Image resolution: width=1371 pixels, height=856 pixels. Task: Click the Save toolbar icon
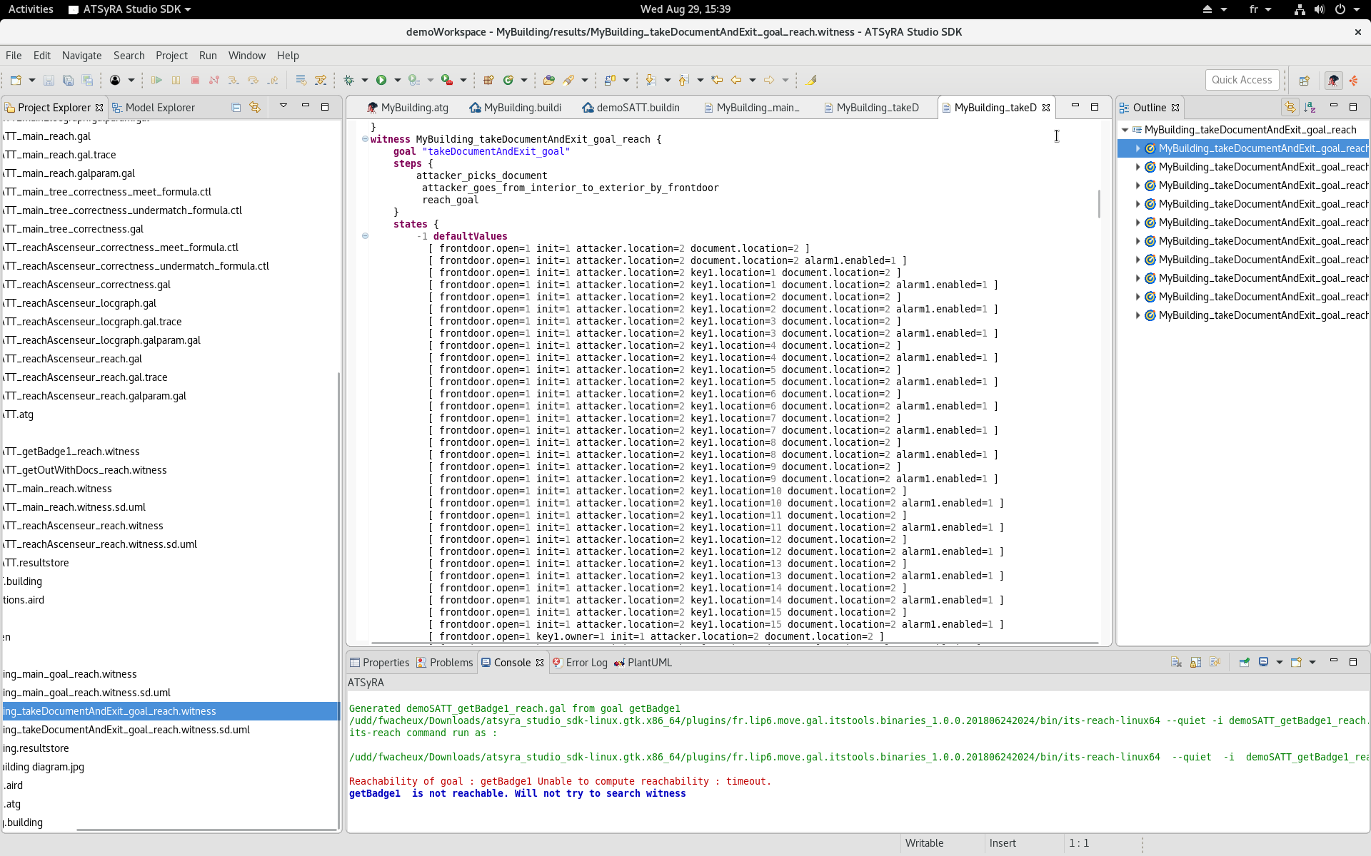tap(49, 81)
